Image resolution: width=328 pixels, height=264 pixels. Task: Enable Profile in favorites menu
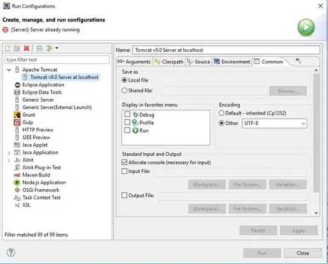click(127, 122)
